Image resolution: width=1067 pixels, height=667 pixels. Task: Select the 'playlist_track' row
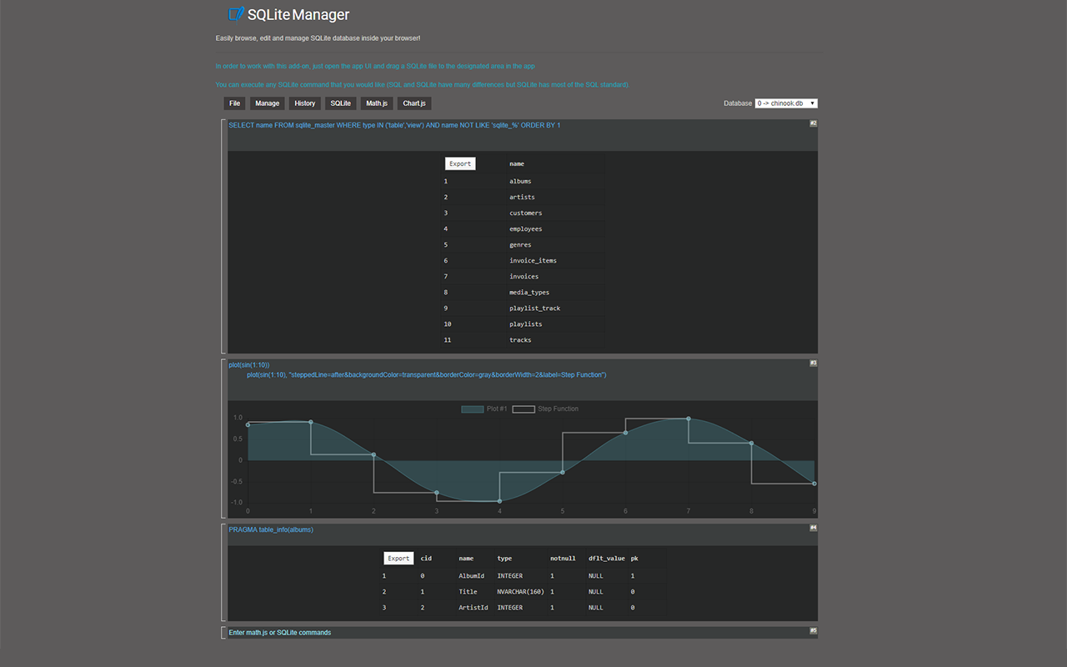(x=523, y=308)
